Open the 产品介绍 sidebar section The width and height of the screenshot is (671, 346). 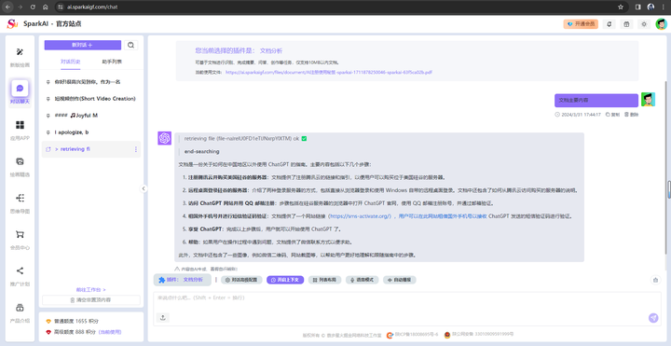click(x=20, y=312)
